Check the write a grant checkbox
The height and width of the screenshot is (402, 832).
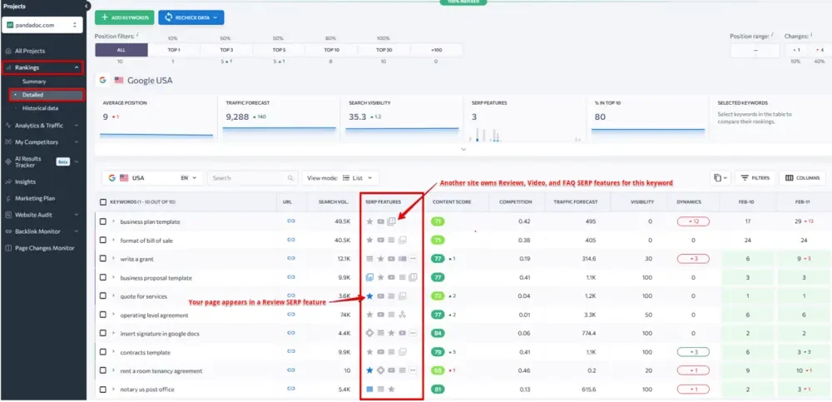point(103,259)
